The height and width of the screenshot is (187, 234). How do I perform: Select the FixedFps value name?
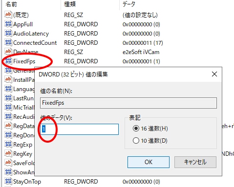[24, 61]
